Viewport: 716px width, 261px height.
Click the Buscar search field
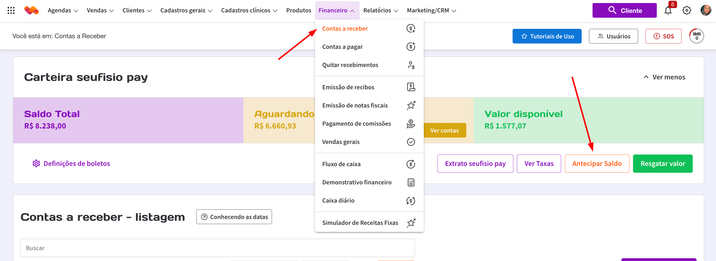(x=217, y=248)
